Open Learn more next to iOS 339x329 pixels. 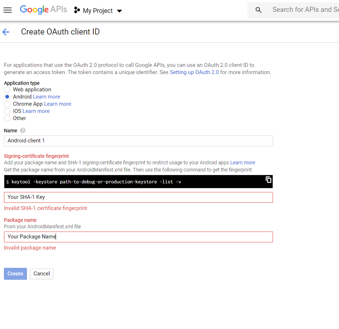pos(36,111)
